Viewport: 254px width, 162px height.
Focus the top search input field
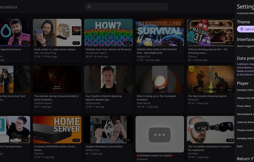pyautogui.click(x=126, y=7)
